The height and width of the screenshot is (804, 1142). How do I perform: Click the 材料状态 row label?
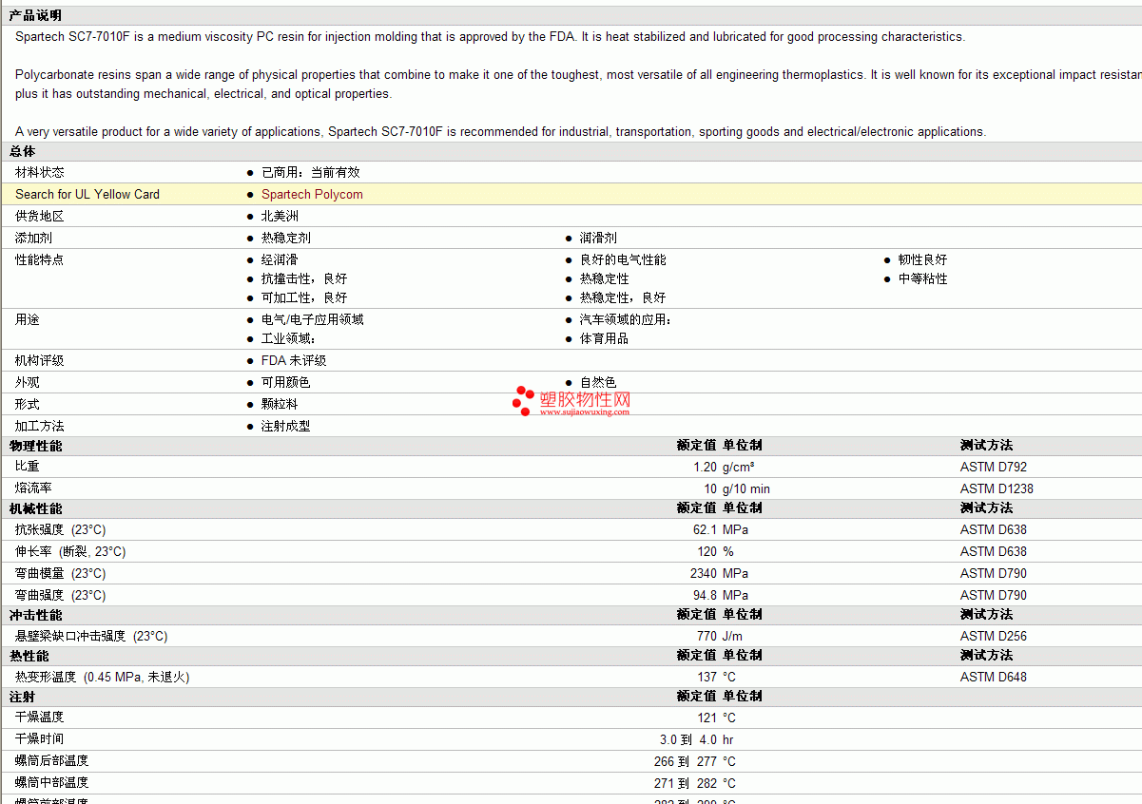coord(40,172)
